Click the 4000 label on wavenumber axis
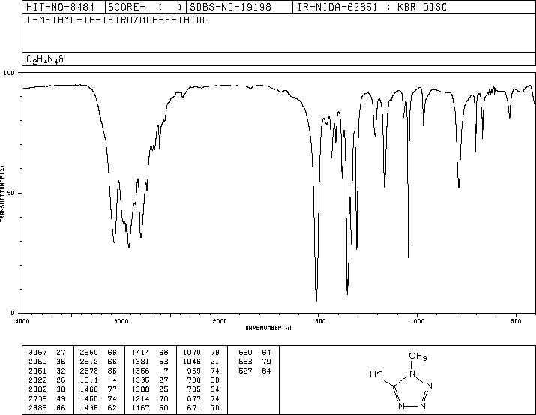This screenshot has width=536, height=415. pos(22,321)
